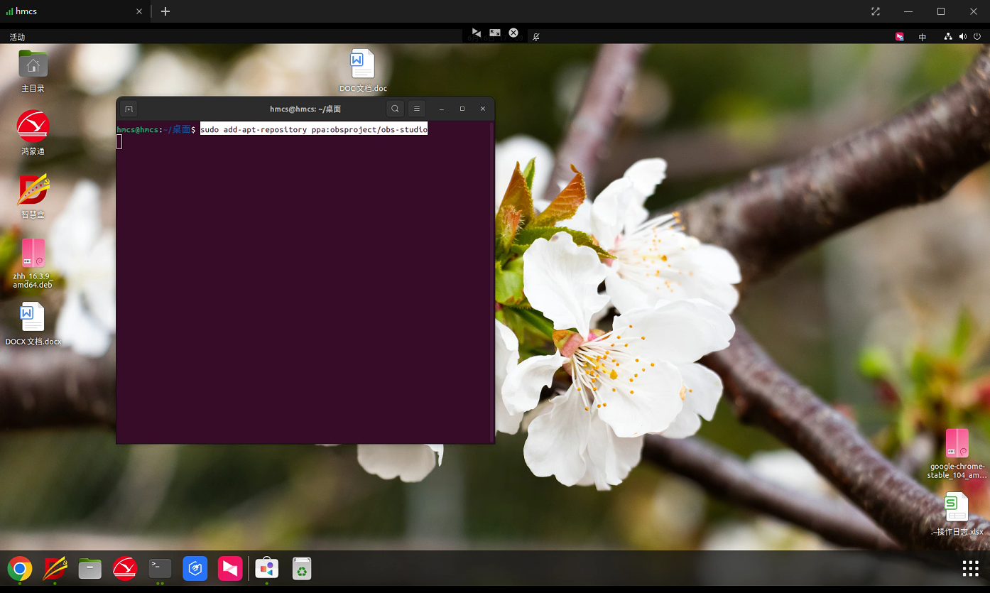This screenshot has width=990, height=593.
Task: Click the Terminal icon in the dock
Action: 160,568
